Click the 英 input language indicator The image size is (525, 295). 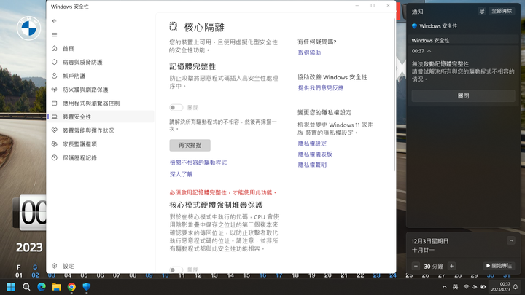point(455,287)
